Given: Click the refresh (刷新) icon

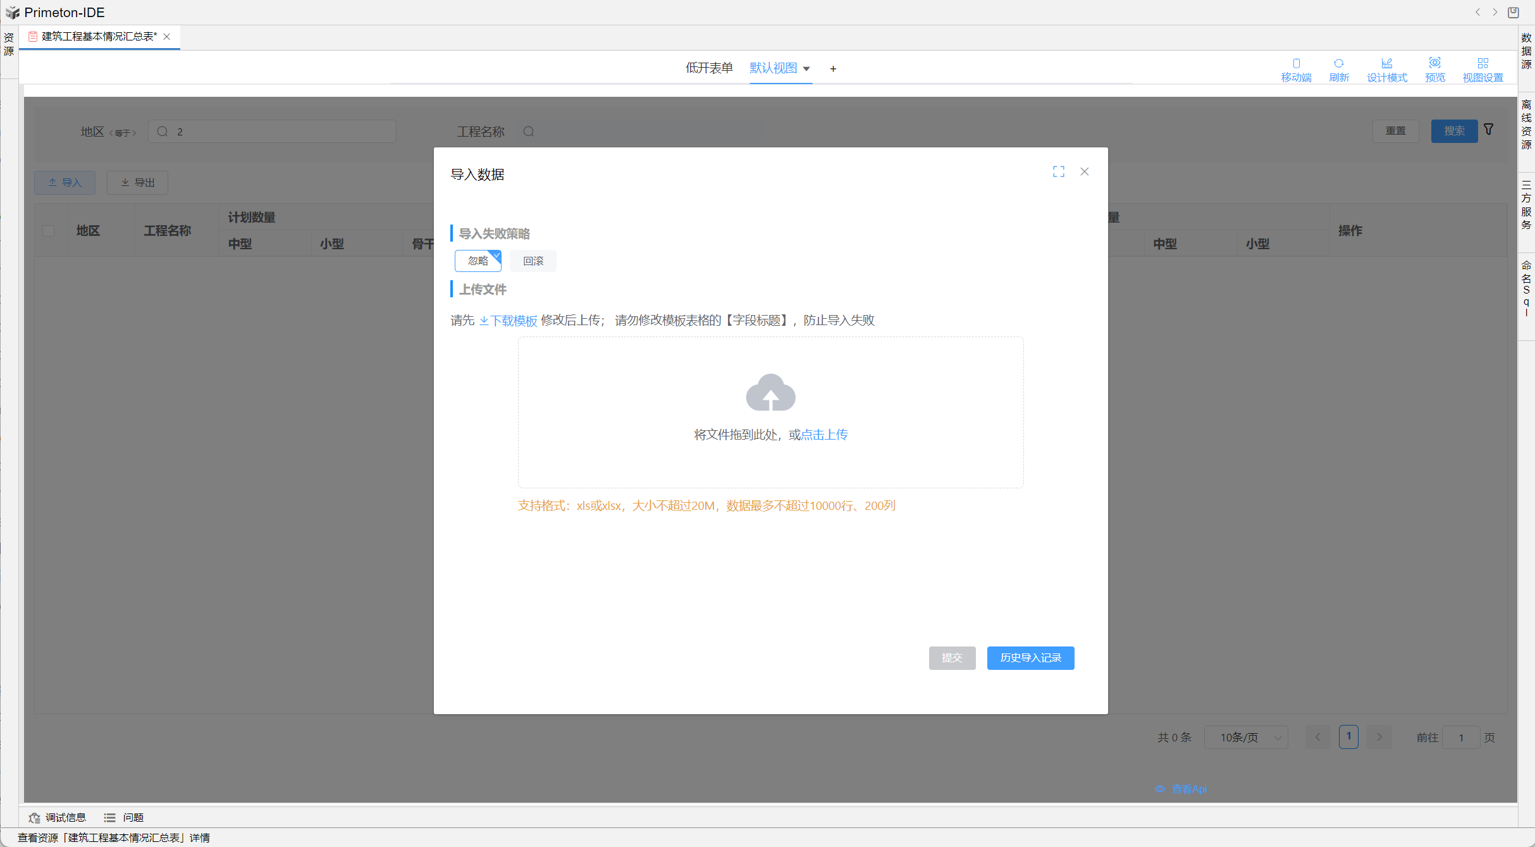Looking at the screenshot, I should (x=1338, y=69).
